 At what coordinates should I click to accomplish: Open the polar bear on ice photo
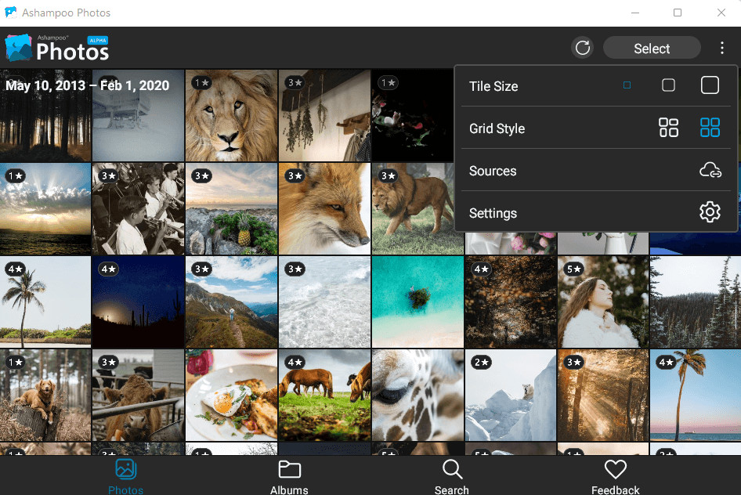[x=511, y=395]
